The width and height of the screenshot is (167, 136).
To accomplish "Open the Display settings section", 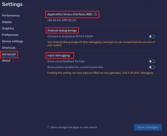I will 7,22.
